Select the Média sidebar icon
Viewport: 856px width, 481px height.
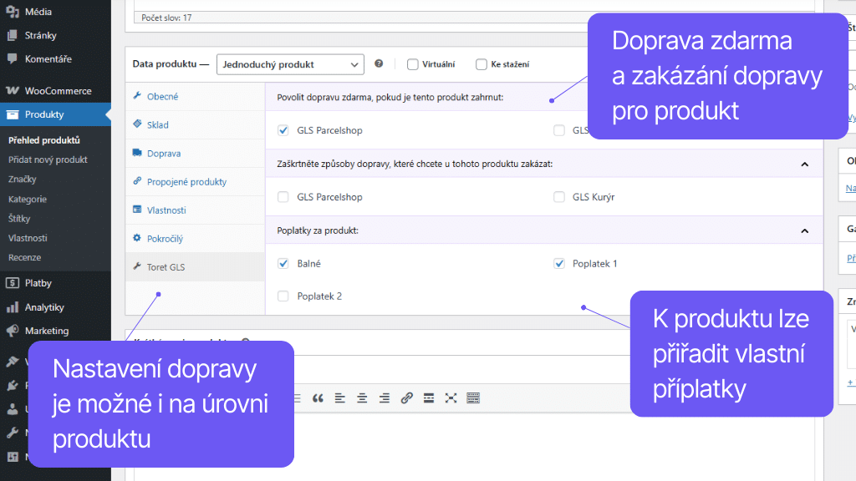pyautogui.click(x=14, y=12)
